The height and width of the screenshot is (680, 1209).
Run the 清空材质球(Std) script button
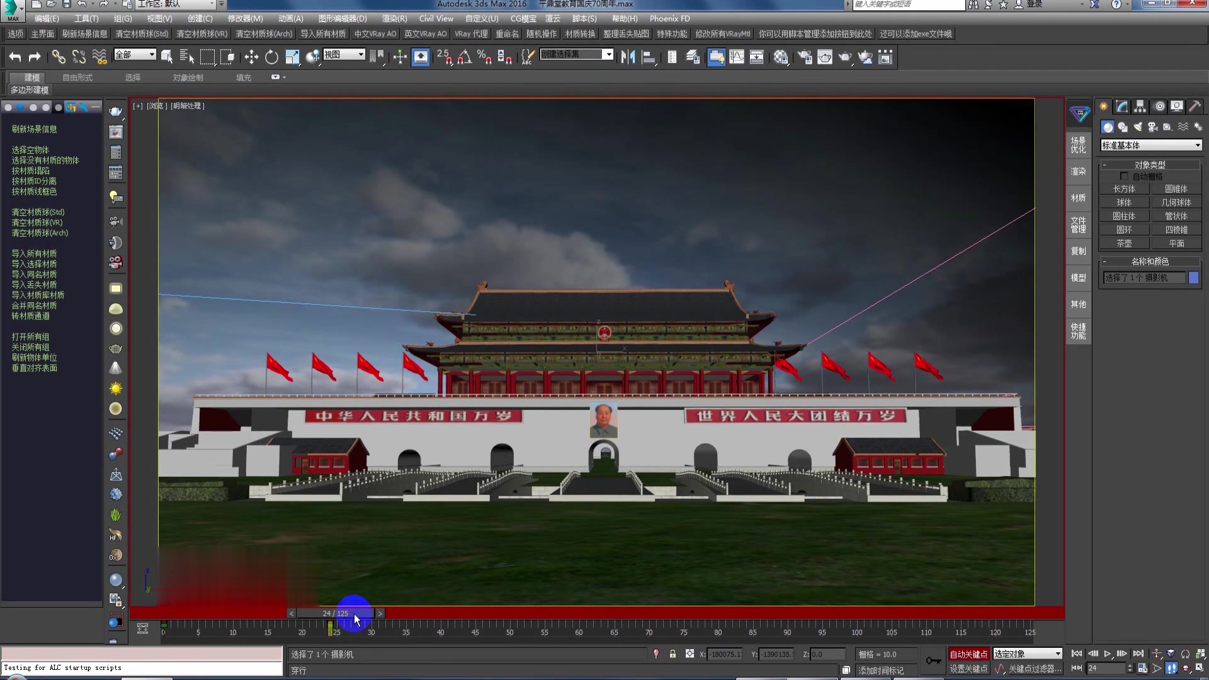37,212
